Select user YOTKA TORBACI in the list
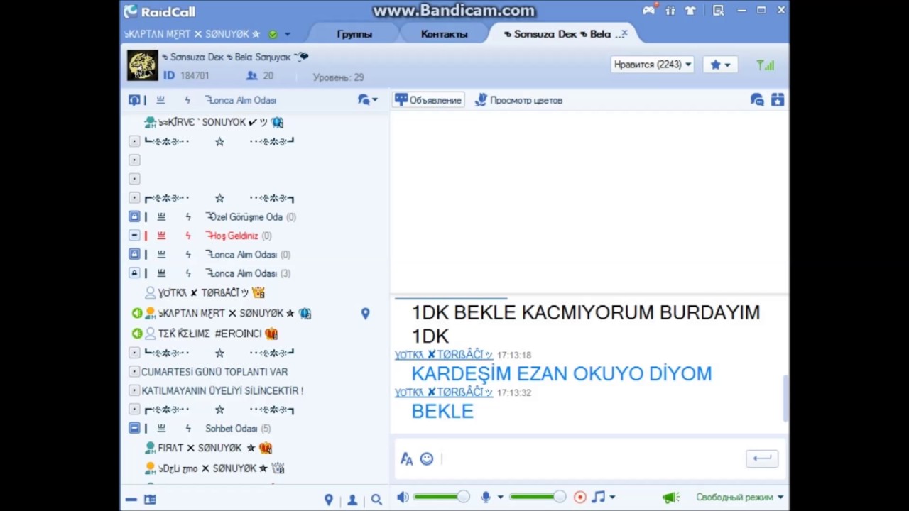The height and width of the screenshot is (511, 909). click(x=205, y=292)
